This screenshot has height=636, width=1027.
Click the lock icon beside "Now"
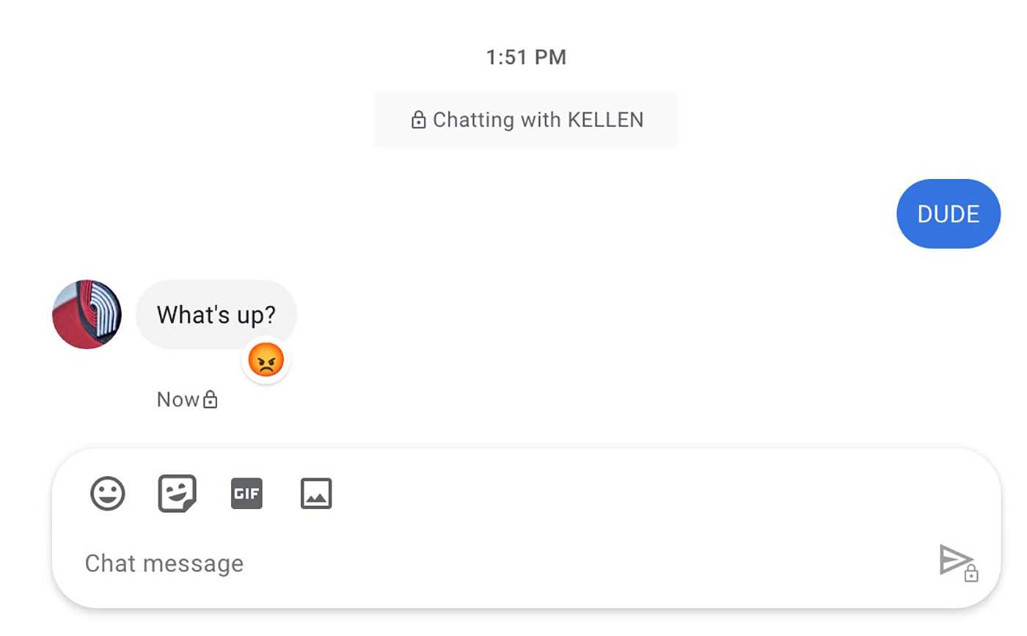point(211,400)
